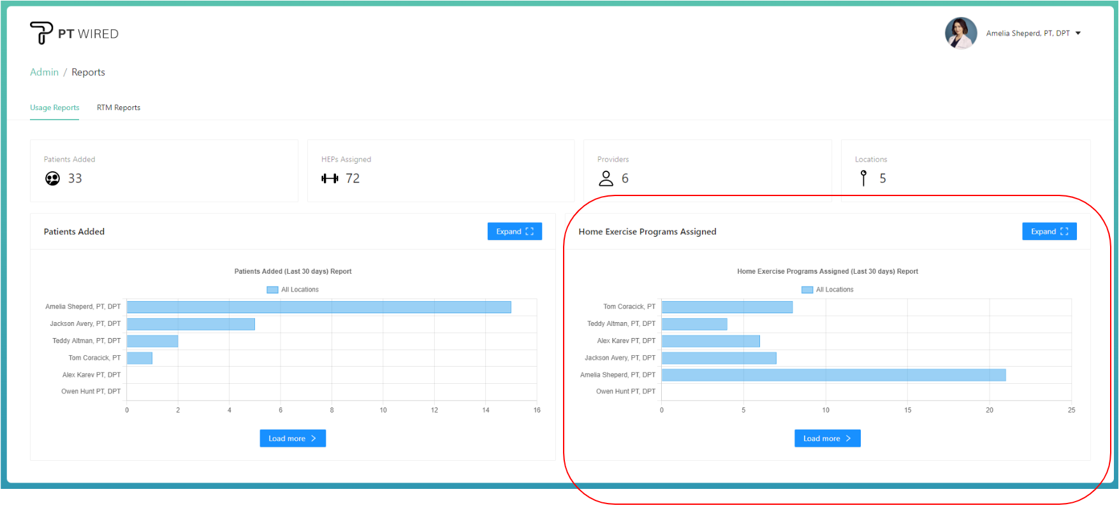Click the HEPs Assigned dumbbell icon
The image size is (1119, 508).
tap(330, 179)
